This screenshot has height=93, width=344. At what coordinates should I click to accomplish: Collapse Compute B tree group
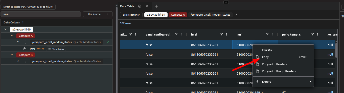pyautogui.click(x=12, y=55)
